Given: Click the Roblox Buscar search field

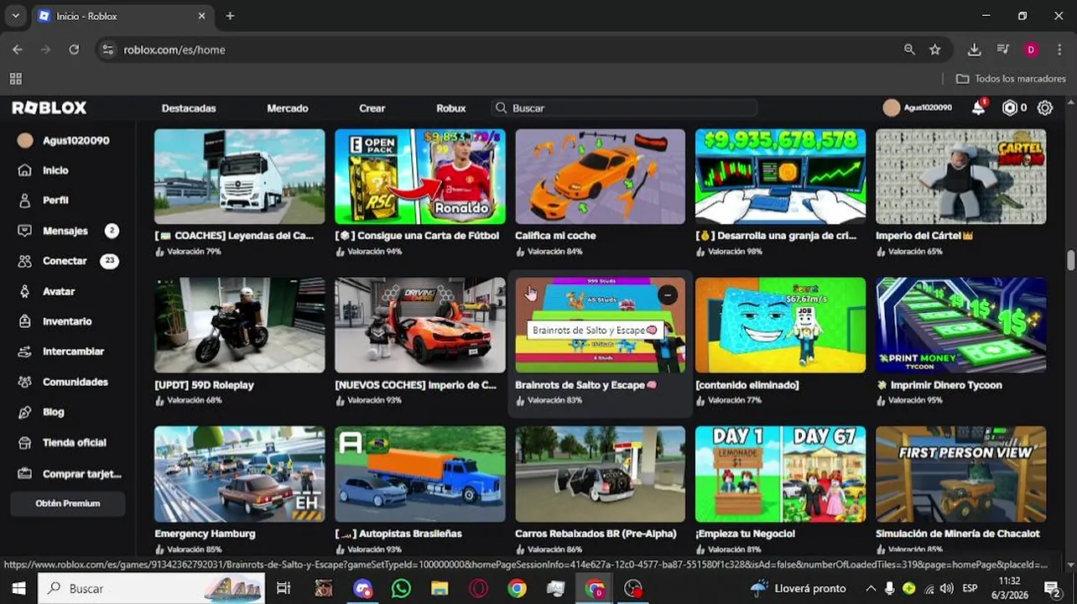Looking at the screenshot, I should pyautogui.click(x=624, y=108).
